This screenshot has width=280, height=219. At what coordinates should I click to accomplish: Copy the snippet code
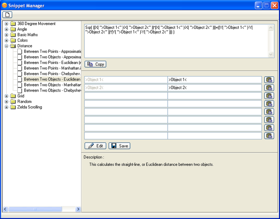(x=96, y=64)
